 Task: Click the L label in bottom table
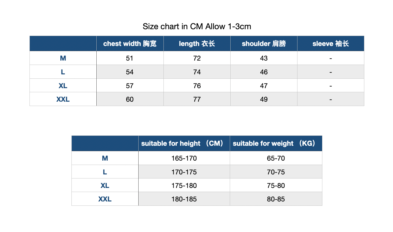click(105, 172)
